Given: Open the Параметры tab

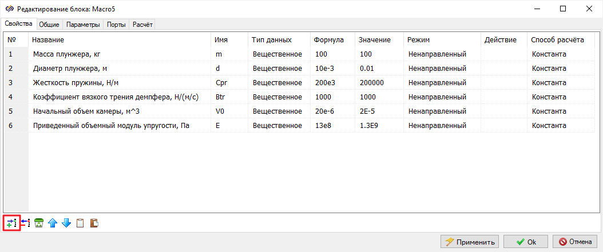Looking at the screenshot, I should point(83,25).
